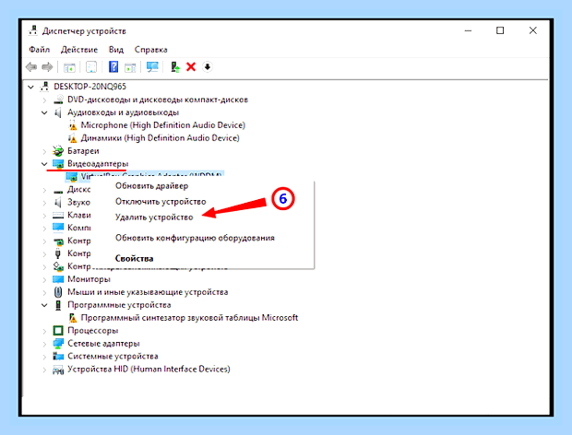Expand the Устройства HID category

pyautogui.click(x=44, y=370)
